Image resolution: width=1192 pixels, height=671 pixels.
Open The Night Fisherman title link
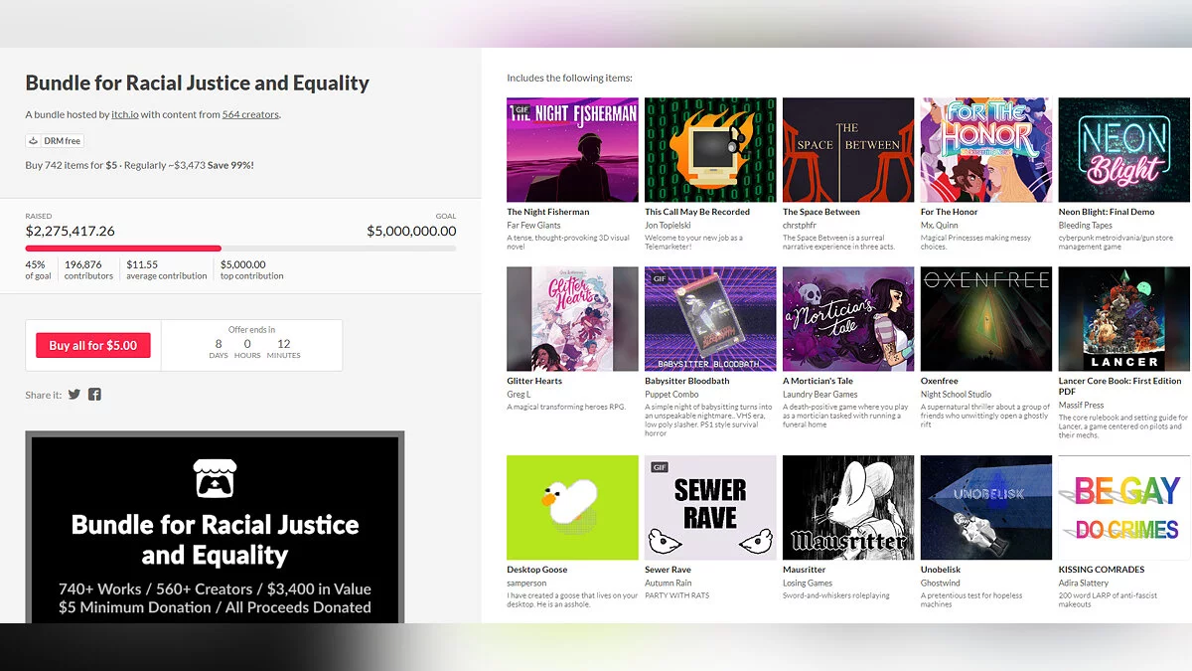548,212
